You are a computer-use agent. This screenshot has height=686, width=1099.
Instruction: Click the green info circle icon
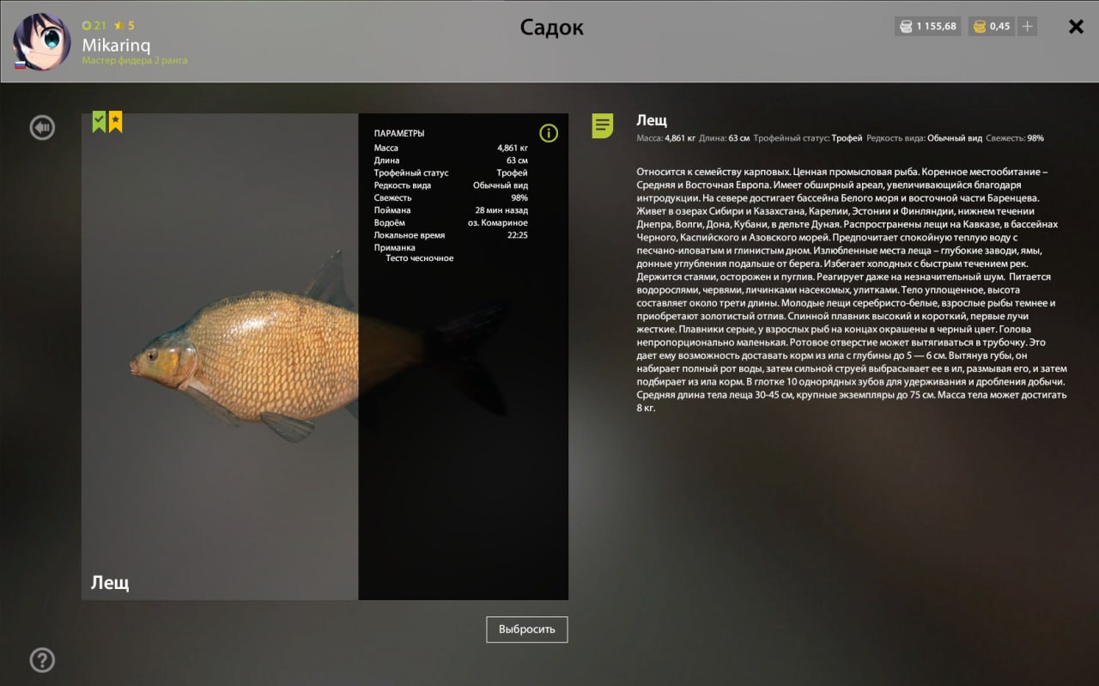[549, 133]
